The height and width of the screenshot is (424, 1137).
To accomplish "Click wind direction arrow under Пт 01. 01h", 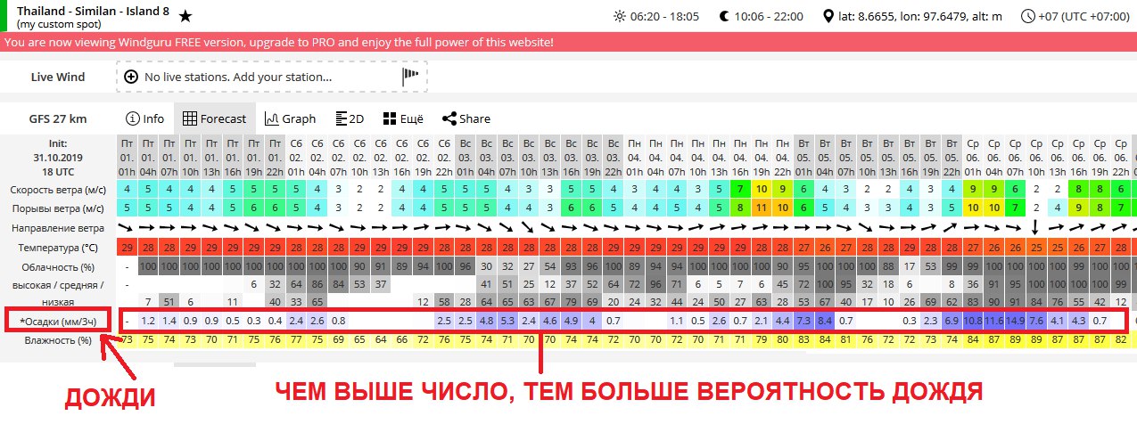I will click(128, 226).
